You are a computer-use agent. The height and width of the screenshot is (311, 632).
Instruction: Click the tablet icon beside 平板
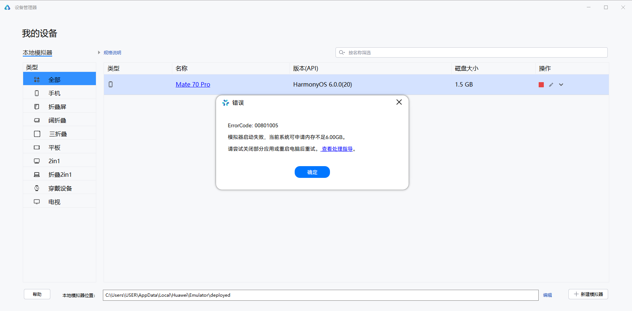37,147
